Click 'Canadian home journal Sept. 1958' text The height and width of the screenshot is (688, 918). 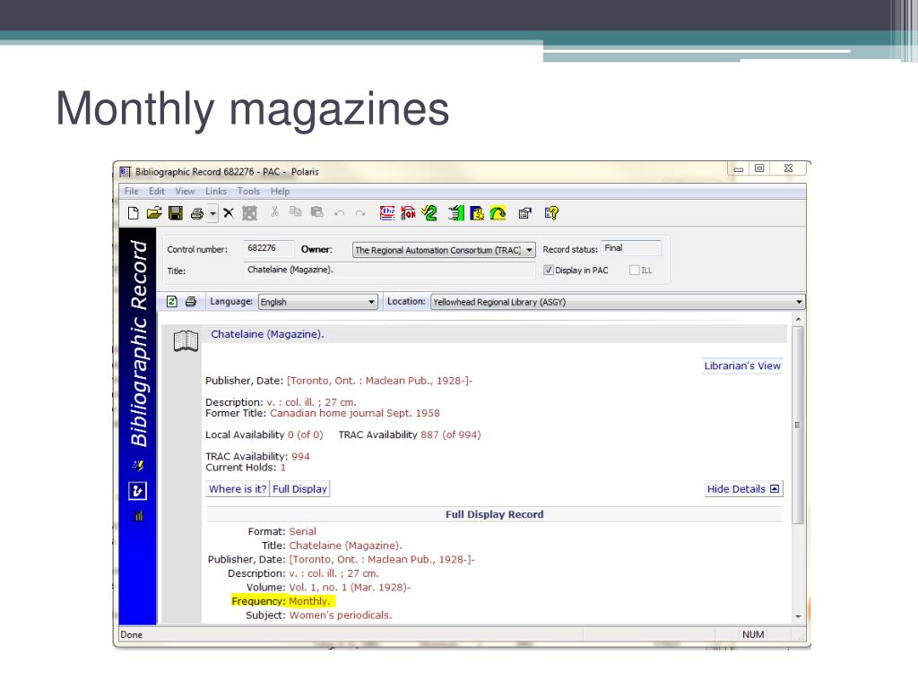pyautogui.click(x=355, y=413)
